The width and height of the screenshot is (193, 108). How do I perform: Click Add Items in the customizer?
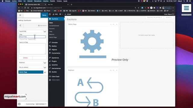pyautogui.click(x=42, y=25)
